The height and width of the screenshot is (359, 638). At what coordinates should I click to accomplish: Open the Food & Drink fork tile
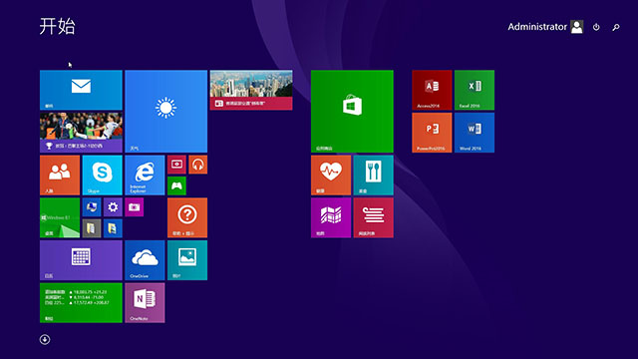373,176
